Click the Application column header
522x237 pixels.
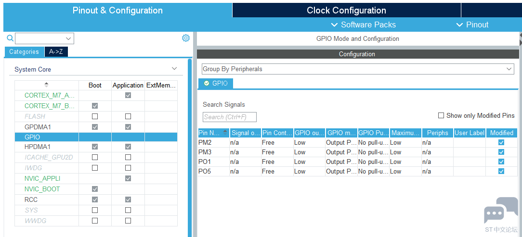coord(128,85)
